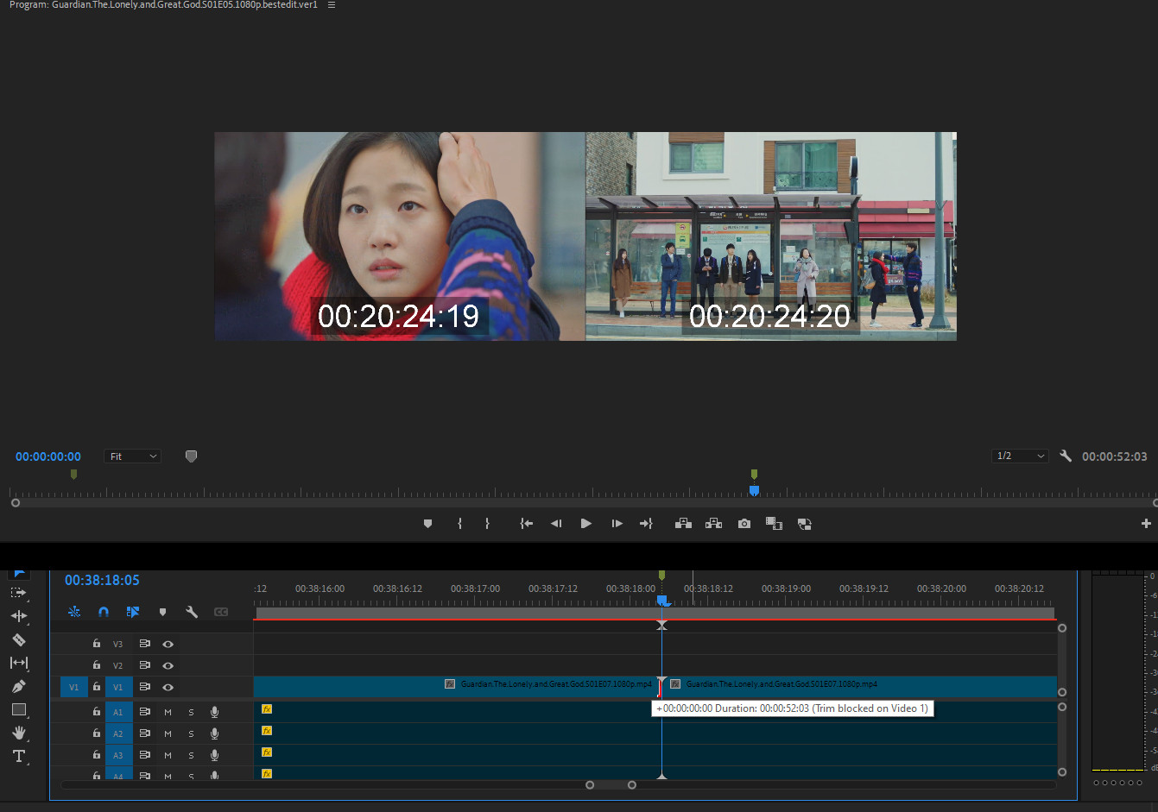This screenshot has height=812, width=1158.
Task: Select the Pen tool
Action: click(18, 686)
